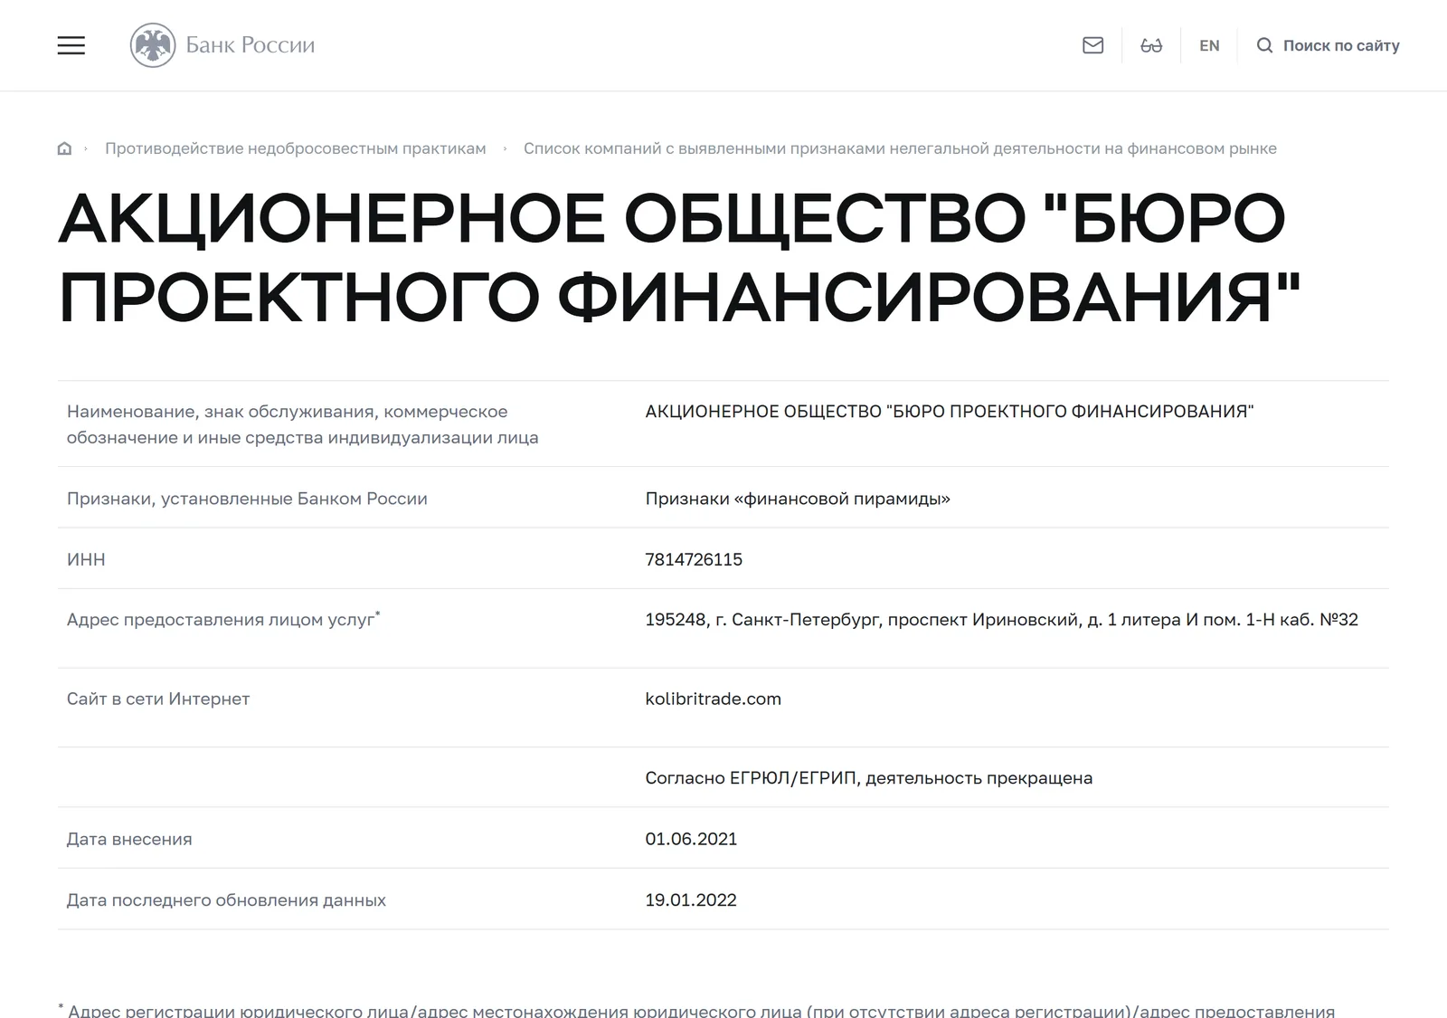1447x1018 pixels.
Task: Select the last update date 19.01.2022
Action: [x=691, y=900]
